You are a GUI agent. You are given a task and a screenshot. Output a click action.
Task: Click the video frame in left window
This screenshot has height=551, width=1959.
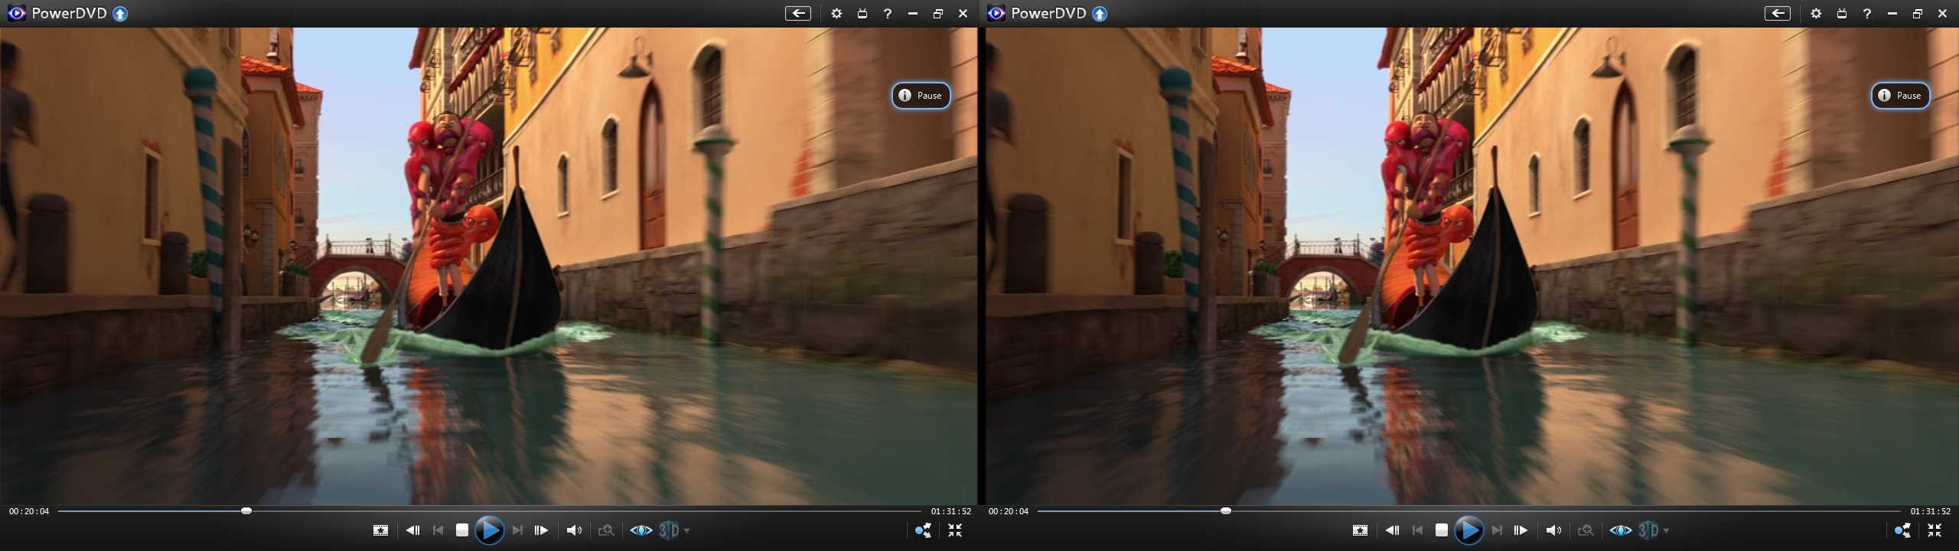coord(488,266)
